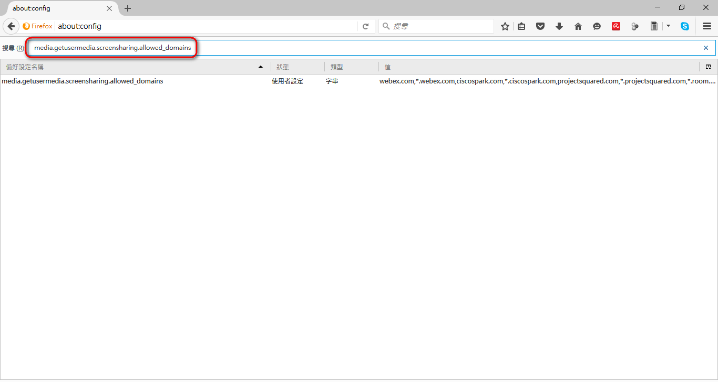Click the Pocket icon in toolbar

[540, 26]
